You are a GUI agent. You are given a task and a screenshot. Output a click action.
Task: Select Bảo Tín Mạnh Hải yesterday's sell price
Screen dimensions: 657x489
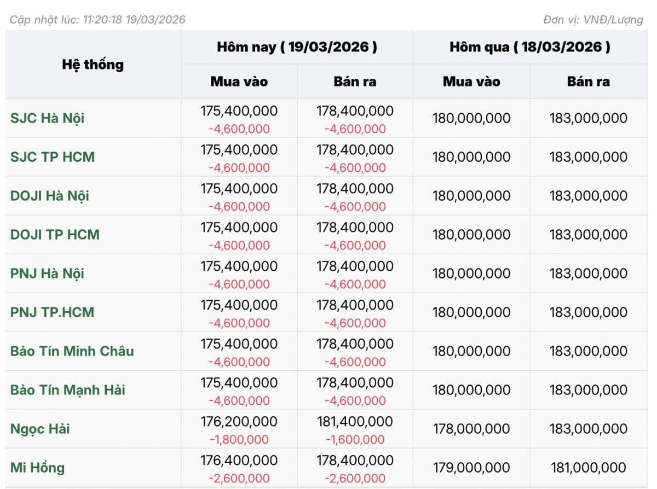589,390
